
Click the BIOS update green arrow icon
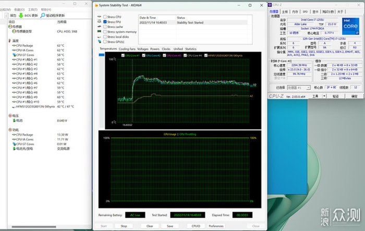[x=20, y=15]
